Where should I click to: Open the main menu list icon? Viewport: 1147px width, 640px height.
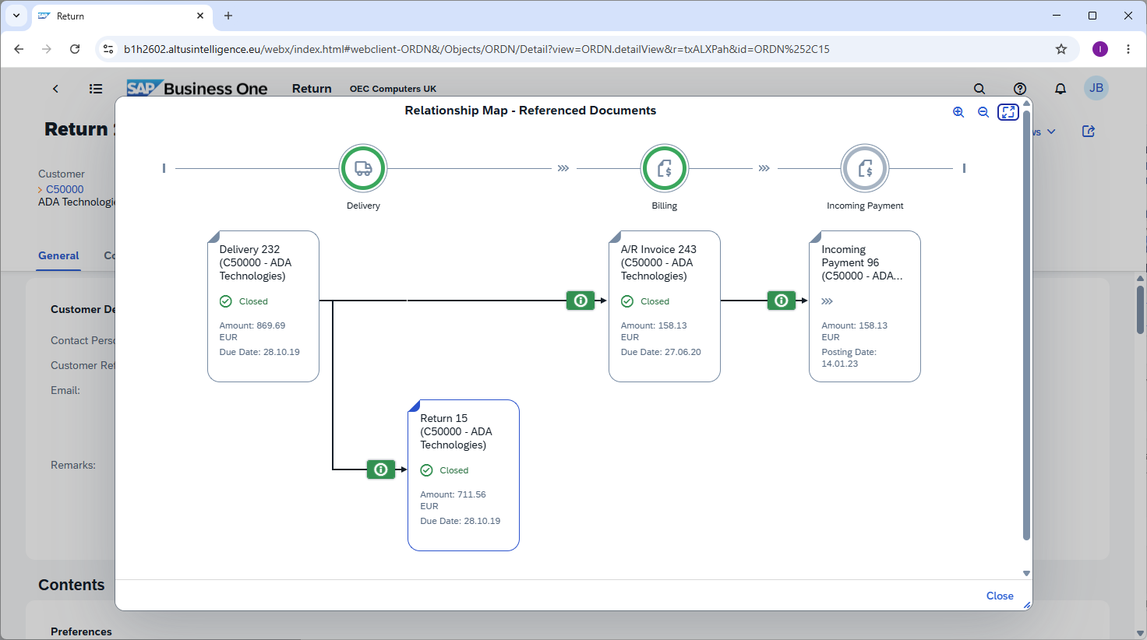pyautogui.click(x=96, y=89)
